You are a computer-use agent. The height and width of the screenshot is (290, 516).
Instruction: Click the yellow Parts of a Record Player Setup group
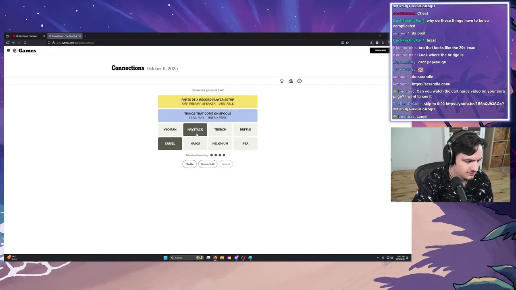(208, 101)
